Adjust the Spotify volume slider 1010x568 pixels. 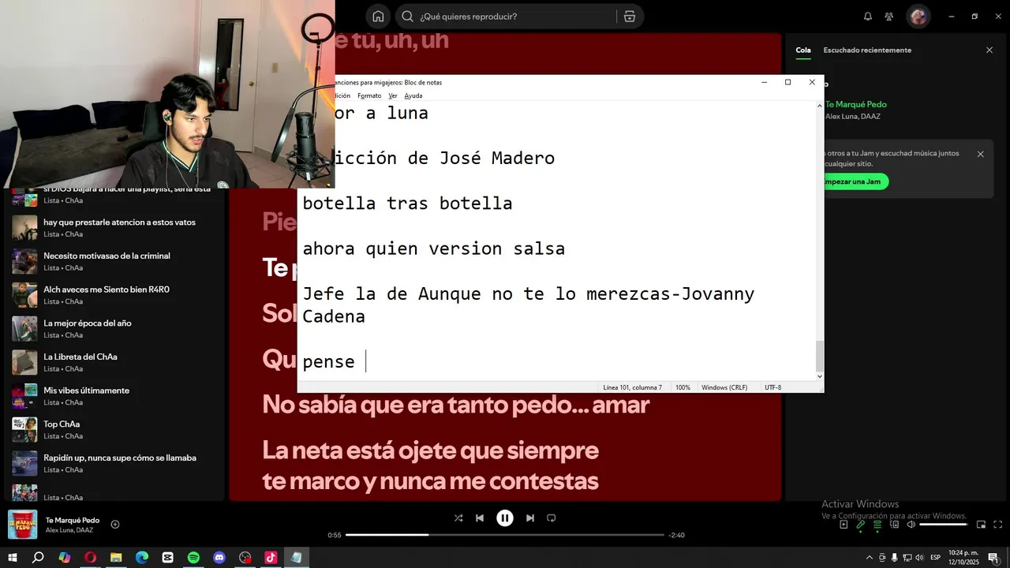tap(944, 525)
